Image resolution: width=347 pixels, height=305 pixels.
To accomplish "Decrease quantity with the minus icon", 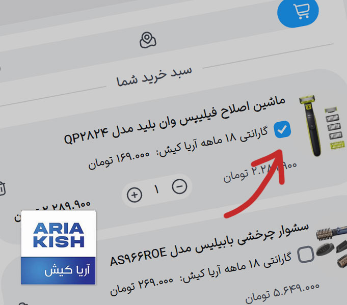I will point(179,186).
